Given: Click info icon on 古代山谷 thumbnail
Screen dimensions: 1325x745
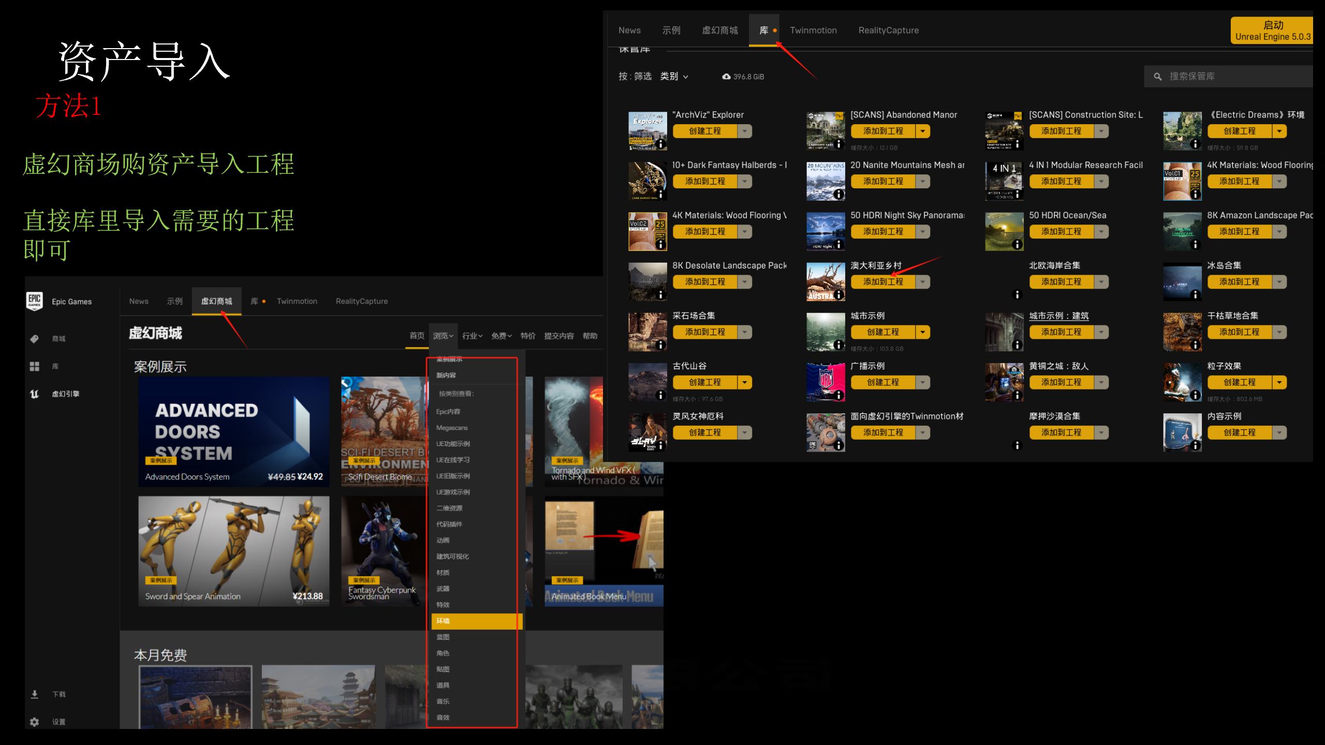Looking at the screenshot, I should 660,395.
